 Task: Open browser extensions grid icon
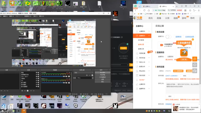pos(185,10)
